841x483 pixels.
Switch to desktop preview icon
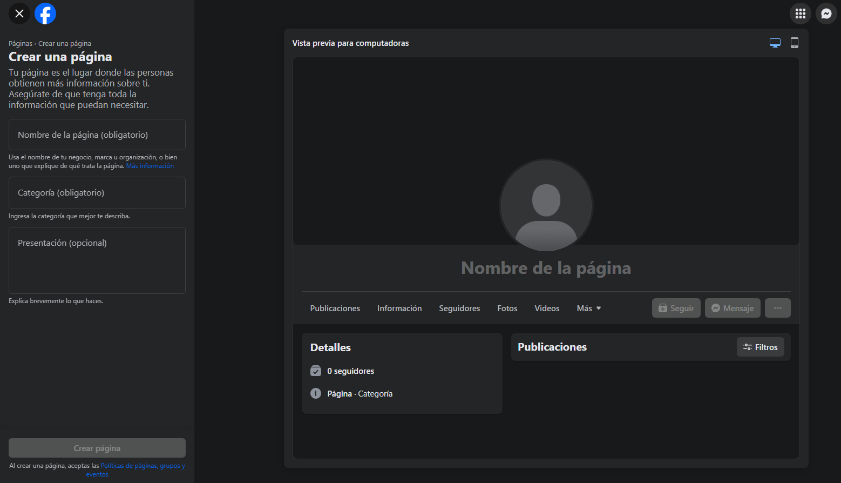click(x=775, y=43)
